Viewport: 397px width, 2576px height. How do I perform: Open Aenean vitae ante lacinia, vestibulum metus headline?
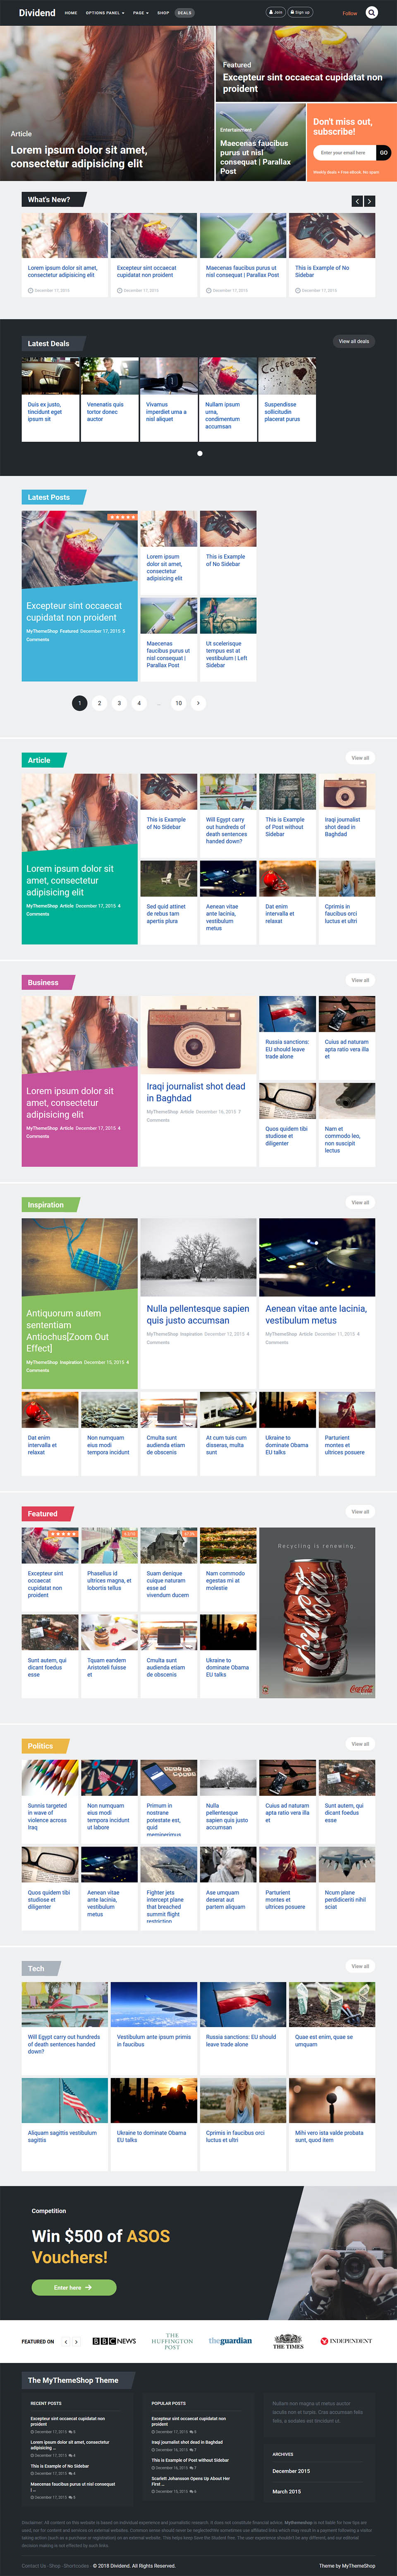click(316, 1314)
